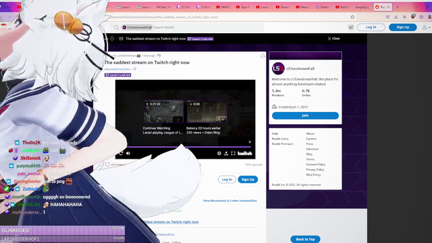Click the repeated post link at page bottom
432x243 pixels.
[171, 222]
